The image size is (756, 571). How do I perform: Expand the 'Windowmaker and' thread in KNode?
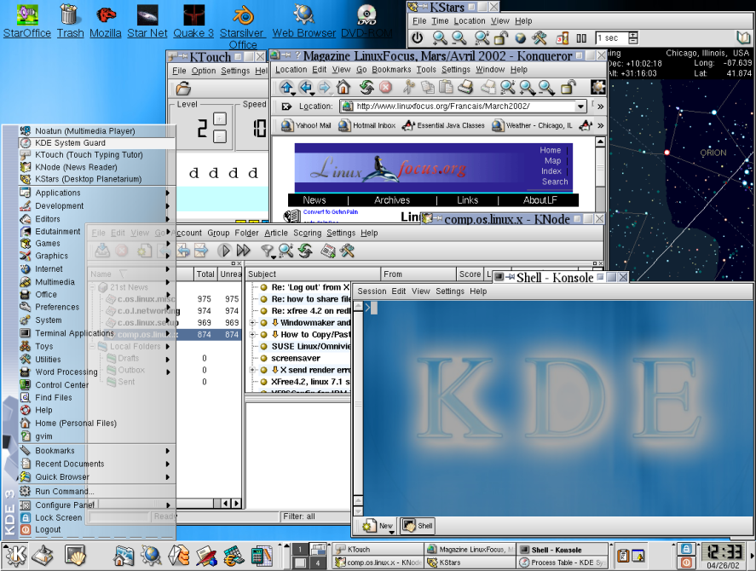[x=253, y=323]
